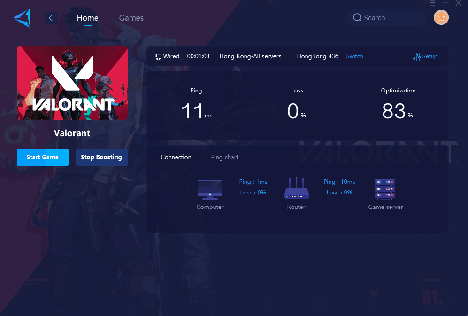Click the app logo icon
This screenshot has width=468, height=316.
pos(22,18)
